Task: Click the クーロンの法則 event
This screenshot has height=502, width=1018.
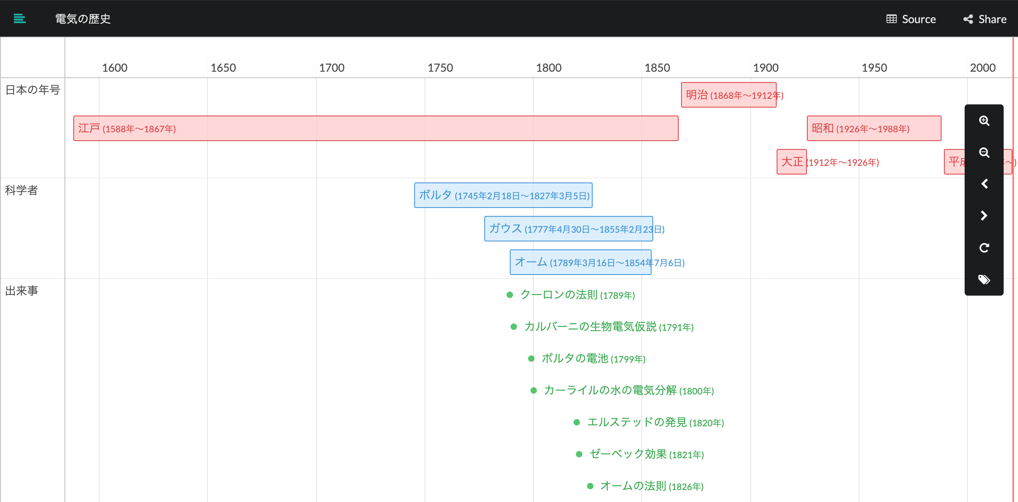Action: coord(571,295)
